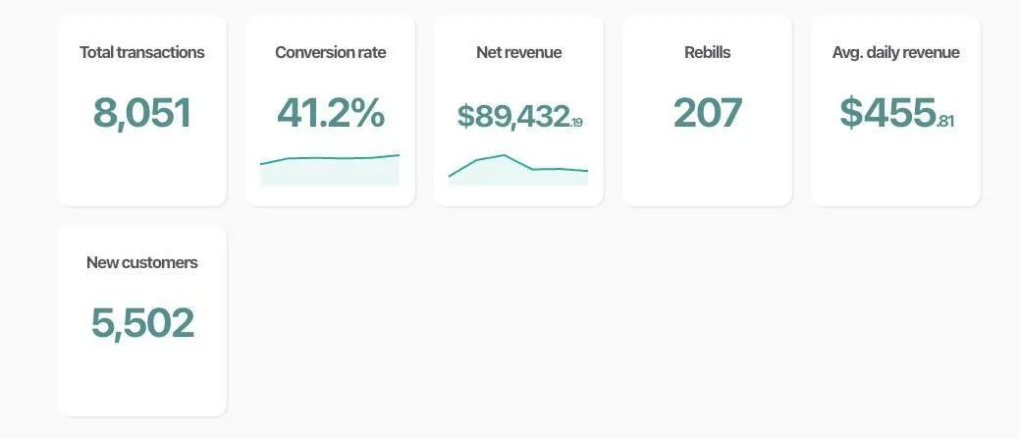Open the Rebills card
The height and width of the screenshot is (439, 1020).
[x=707, y=111]
